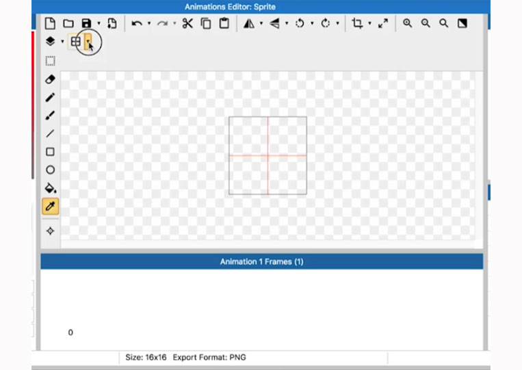Copy the current selection

(x=206, y=23)
